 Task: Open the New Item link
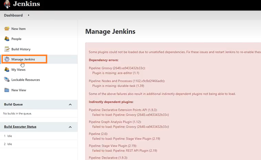tap(18, 29)
